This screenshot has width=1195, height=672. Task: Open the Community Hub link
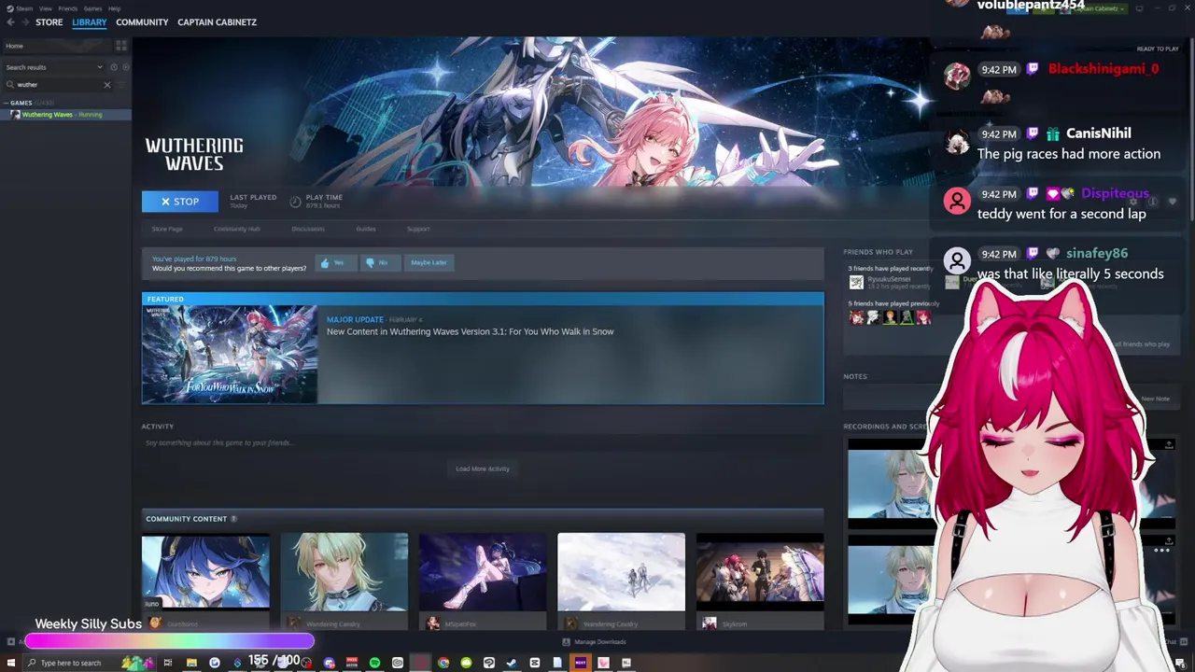click(236, 229)
